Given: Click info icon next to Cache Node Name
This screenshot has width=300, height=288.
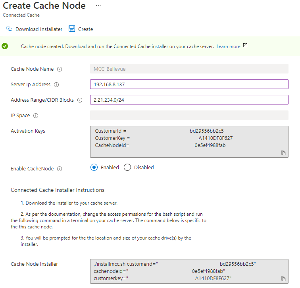Looking at the screenshot, I should 60,69.
